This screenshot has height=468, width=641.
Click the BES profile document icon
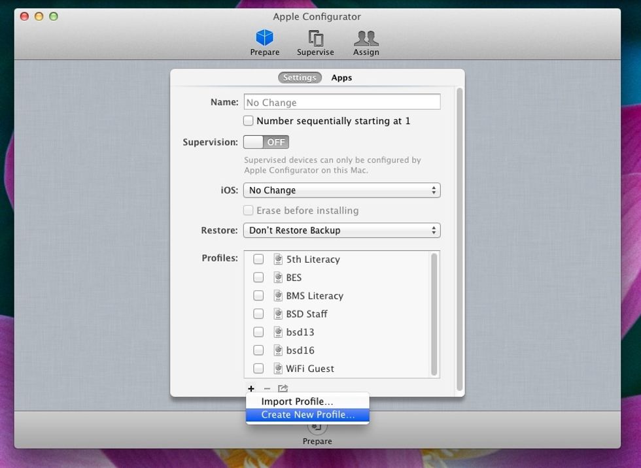[x=278, y=277]
